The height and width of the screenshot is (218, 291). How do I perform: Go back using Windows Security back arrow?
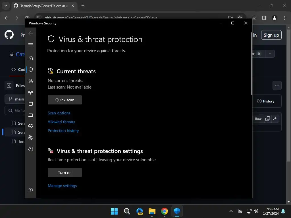(31, 33)
